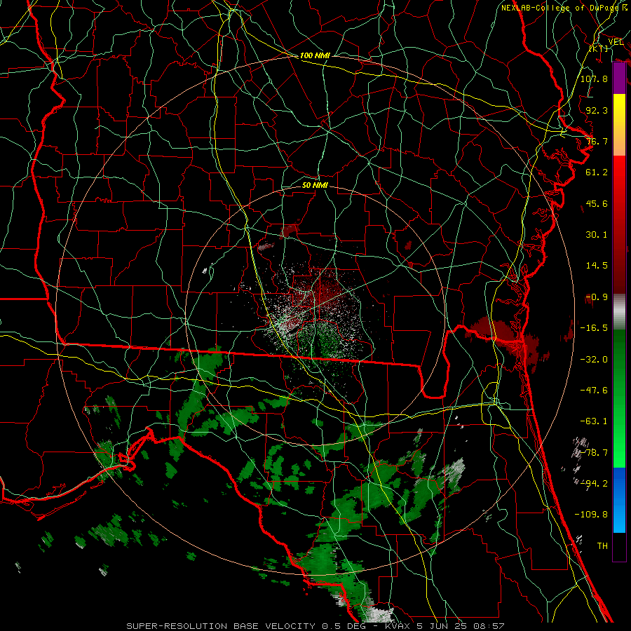Click the 100 NMI range ring label
Viewport: 631px width, 631px height.
pyautogui.click(x=315, y=55)
